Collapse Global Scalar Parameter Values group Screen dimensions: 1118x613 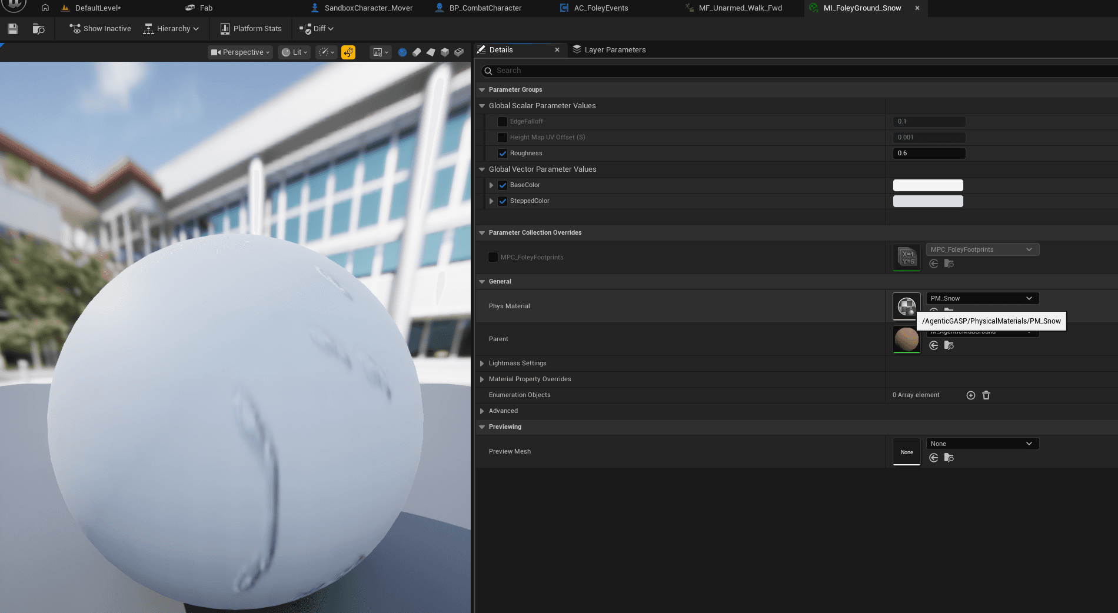482,106
